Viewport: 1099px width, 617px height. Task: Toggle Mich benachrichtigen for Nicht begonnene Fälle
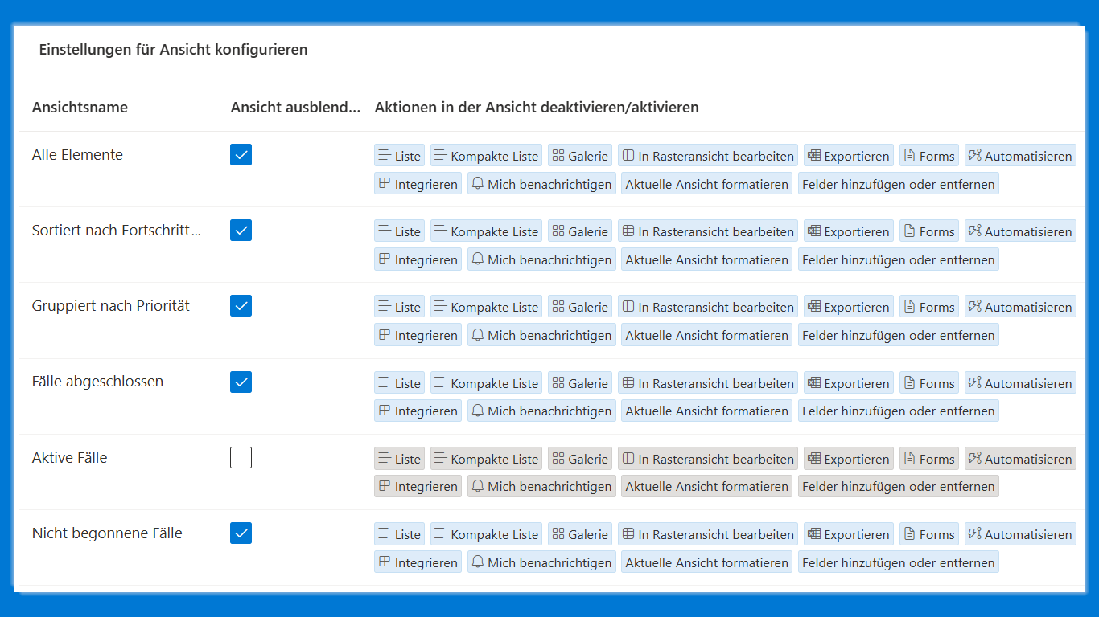click(x=541, y=562)
